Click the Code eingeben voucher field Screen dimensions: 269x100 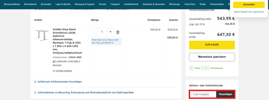coord(203,94)
